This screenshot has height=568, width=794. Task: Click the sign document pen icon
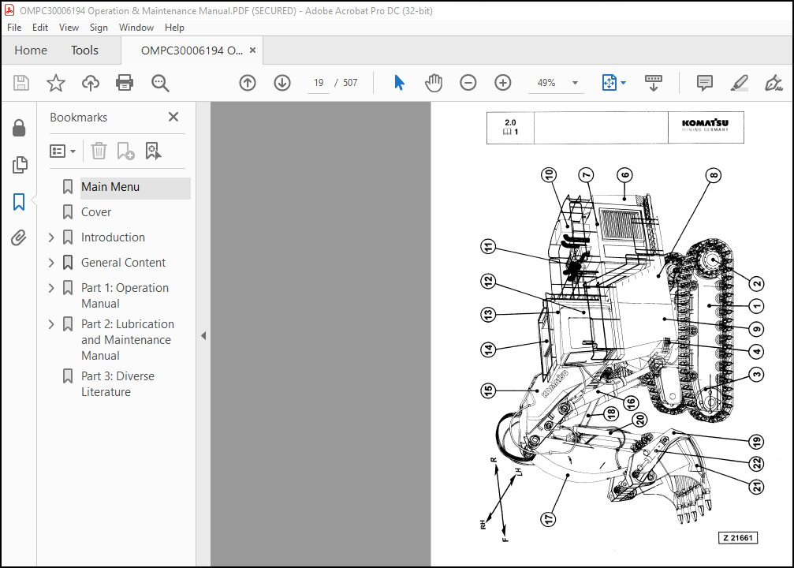coord(773,83)
